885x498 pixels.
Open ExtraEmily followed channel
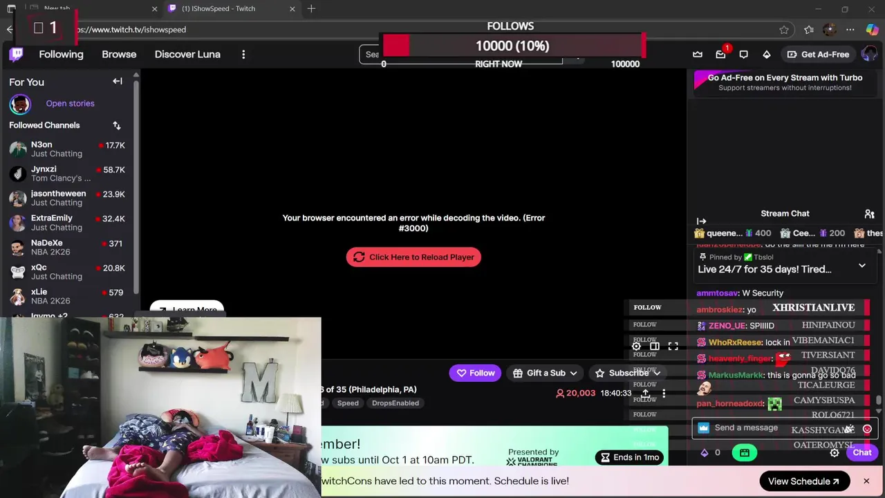point(67,223)
